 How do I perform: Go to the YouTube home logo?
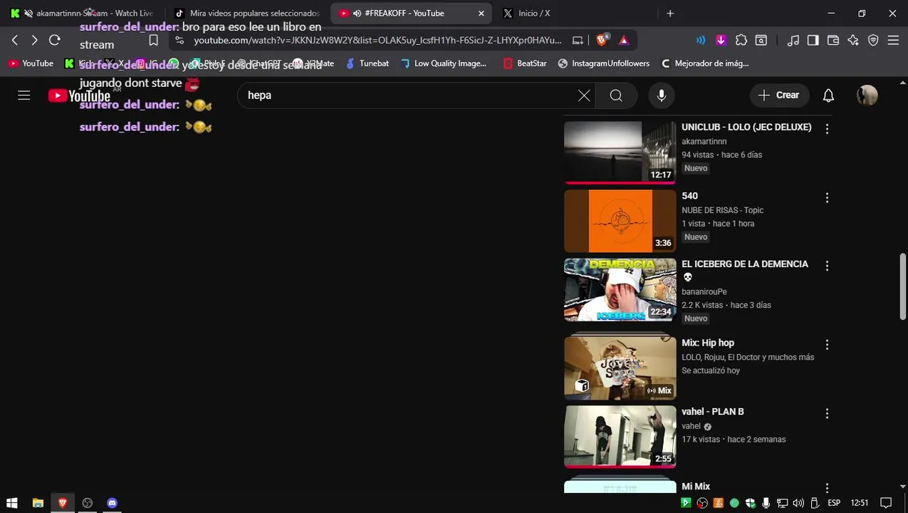point(79,95)
